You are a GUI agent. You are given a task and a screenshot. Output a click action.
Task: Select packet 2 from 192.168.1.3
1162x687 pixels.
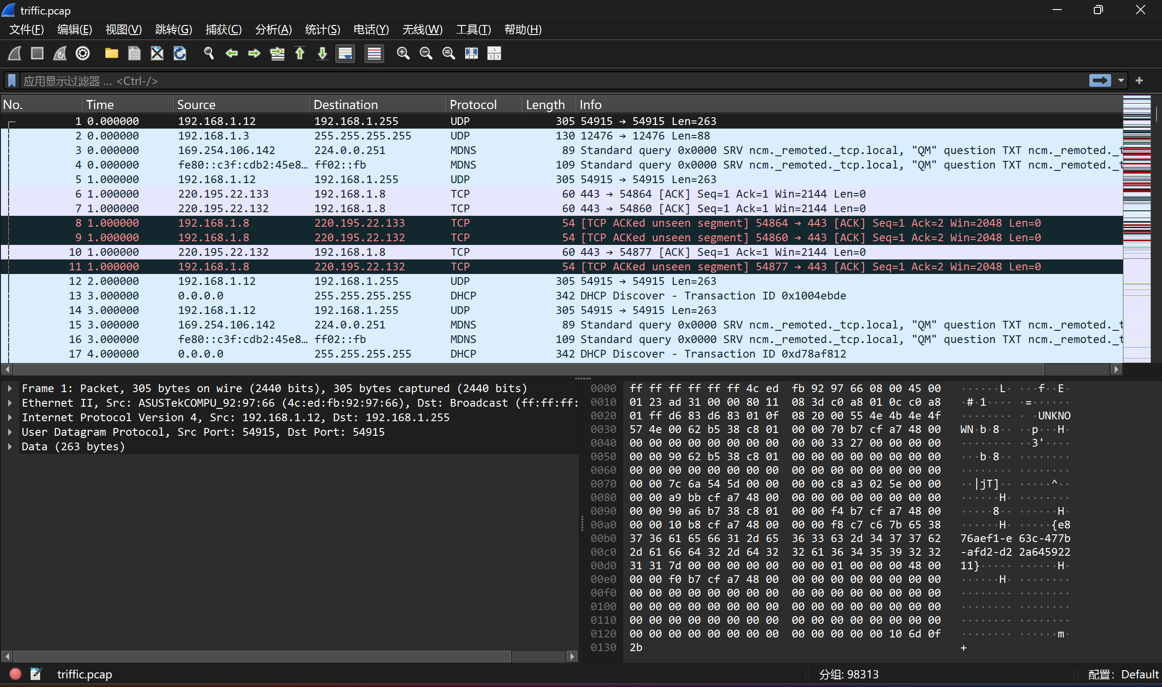pyautogui.click(x=562, y=136)
